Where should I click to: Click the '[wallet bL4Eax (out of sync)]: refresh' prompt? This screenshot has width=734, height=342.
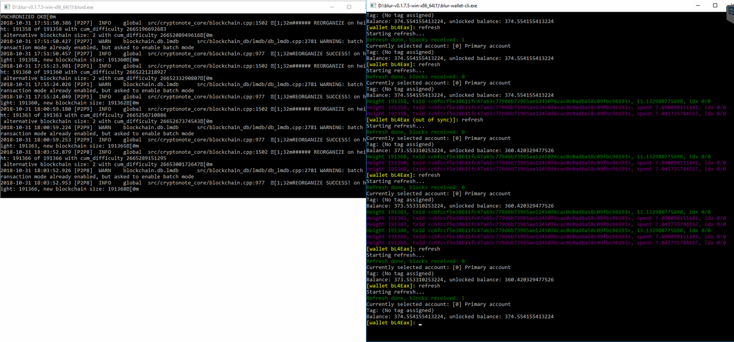pos(425,120)
